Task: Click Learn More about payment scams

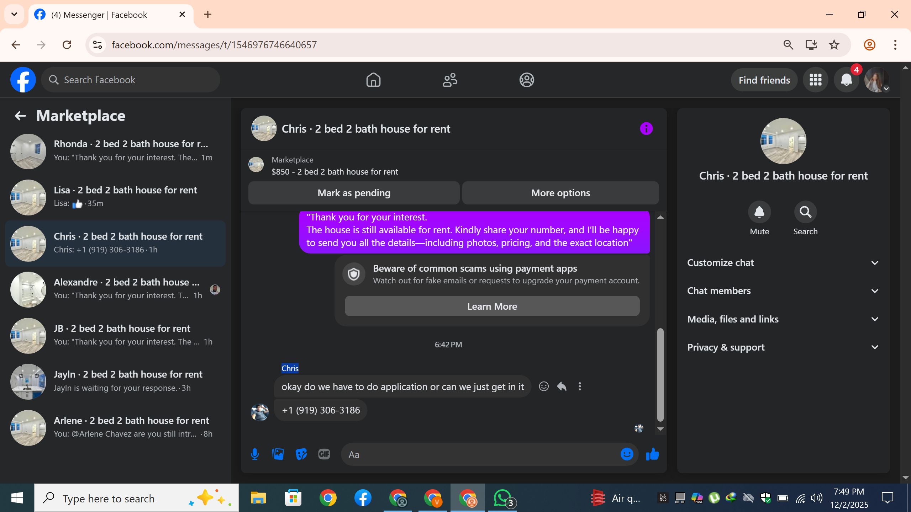Action: point(492,306)
